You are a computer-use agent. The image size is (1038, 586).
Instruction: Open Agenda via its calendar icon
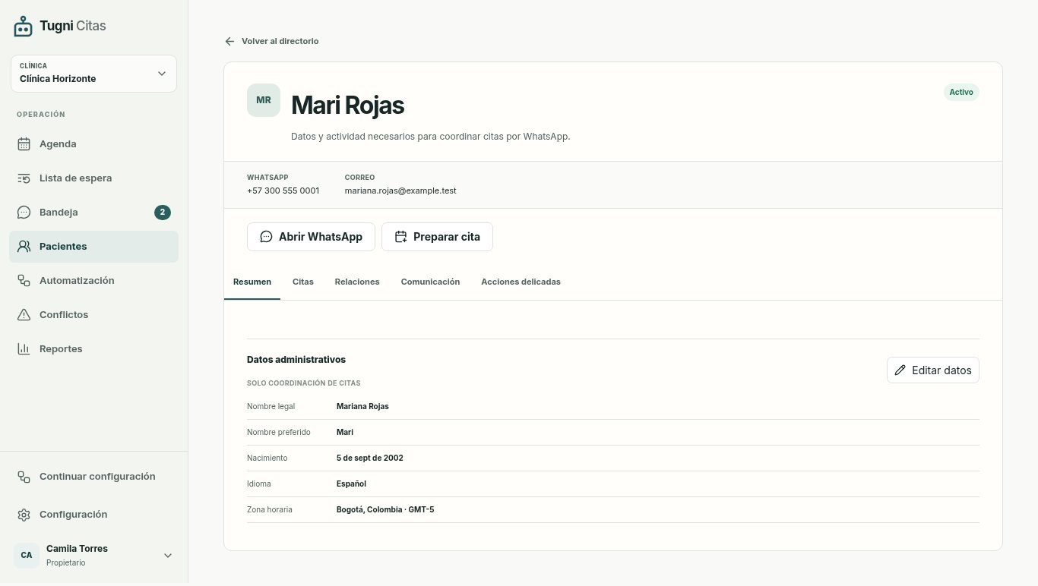(24, 144)
